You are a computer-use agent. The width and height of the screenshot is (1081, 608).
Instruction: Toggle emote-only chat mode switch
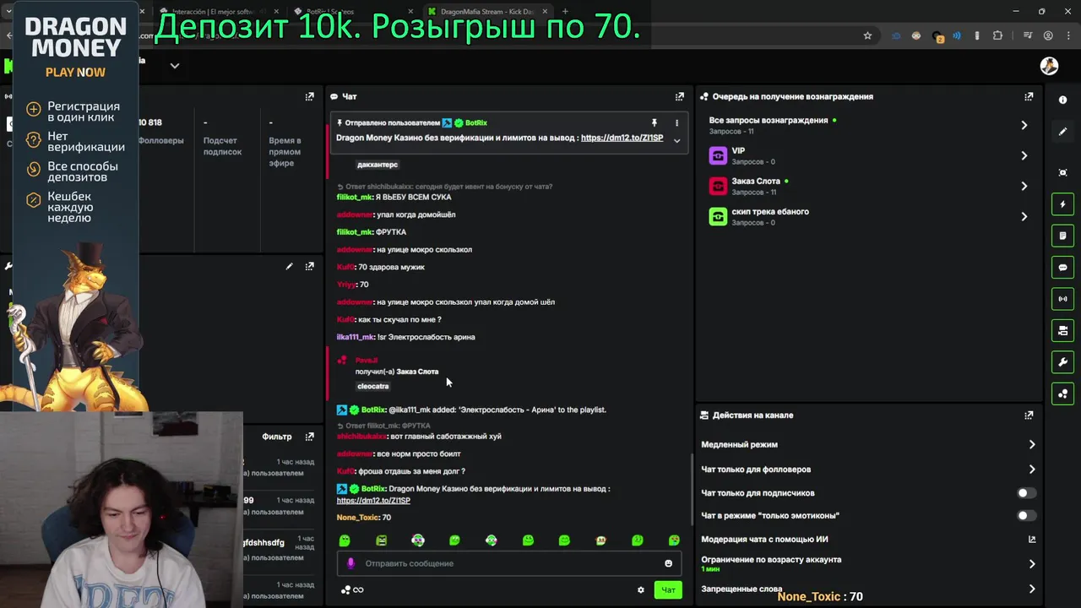[x=1025, y=515]
